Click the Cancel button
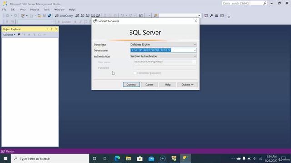291x163 pixels. coord(150,85)
